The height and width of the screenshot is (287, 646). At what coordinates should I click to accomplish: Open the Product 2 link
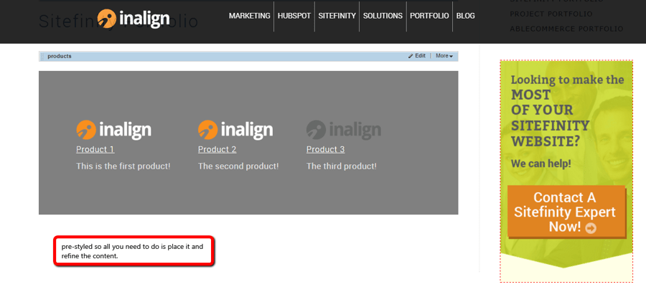pos(217,149)
